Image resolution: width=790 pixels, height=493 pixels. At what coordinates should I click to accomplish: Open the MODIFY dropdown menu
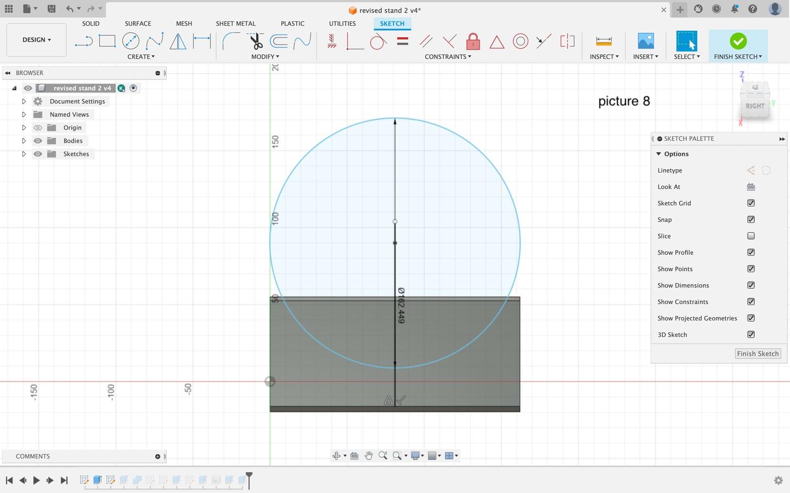pyautogui.click(x=266, y=56)
